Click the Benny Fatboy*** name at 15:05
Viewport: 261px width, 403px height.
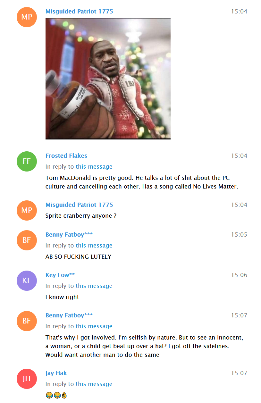tap(69, 235)
